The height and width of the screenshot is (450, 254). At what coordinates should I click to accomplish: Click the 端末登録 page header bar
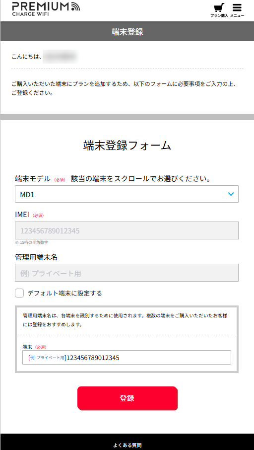(x=127, y=32)
